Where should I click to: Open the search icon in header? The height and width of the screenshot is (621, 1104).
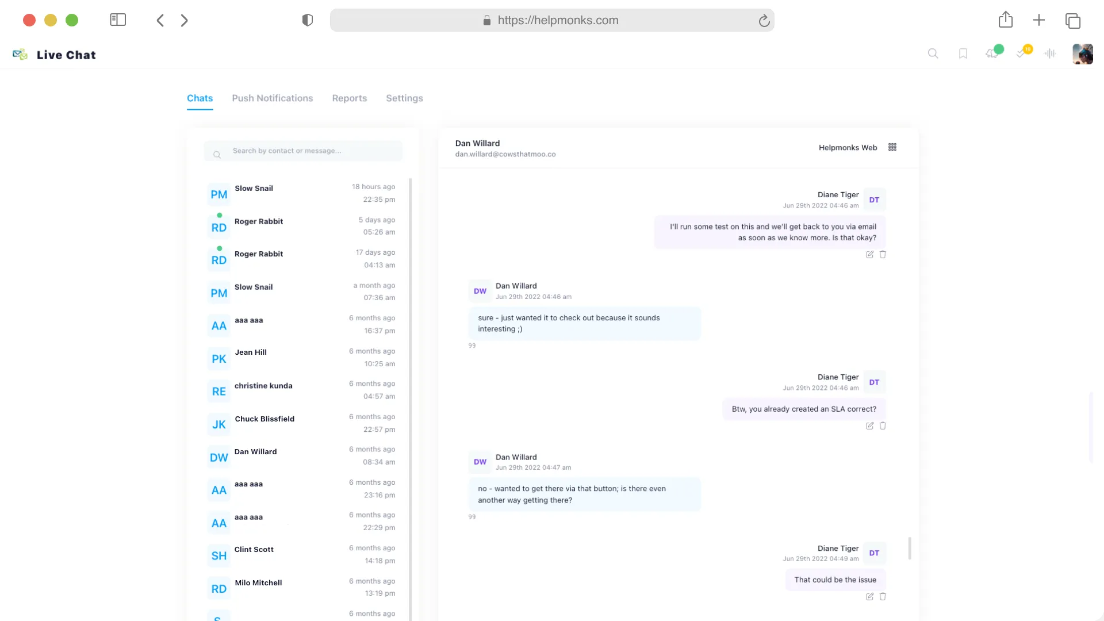pyautogui.click(x=933, y=53)
